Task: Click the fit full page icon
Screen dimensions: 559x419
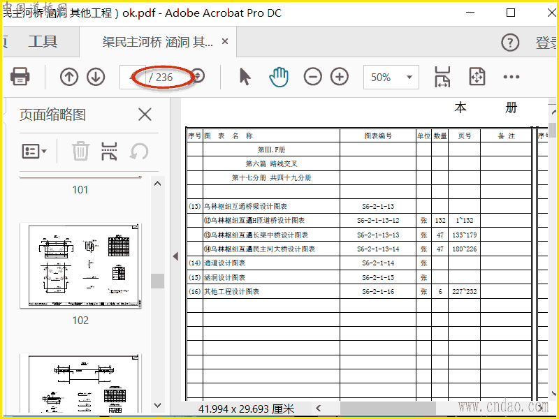Action: pyautogui.click(x=477, y=77)
